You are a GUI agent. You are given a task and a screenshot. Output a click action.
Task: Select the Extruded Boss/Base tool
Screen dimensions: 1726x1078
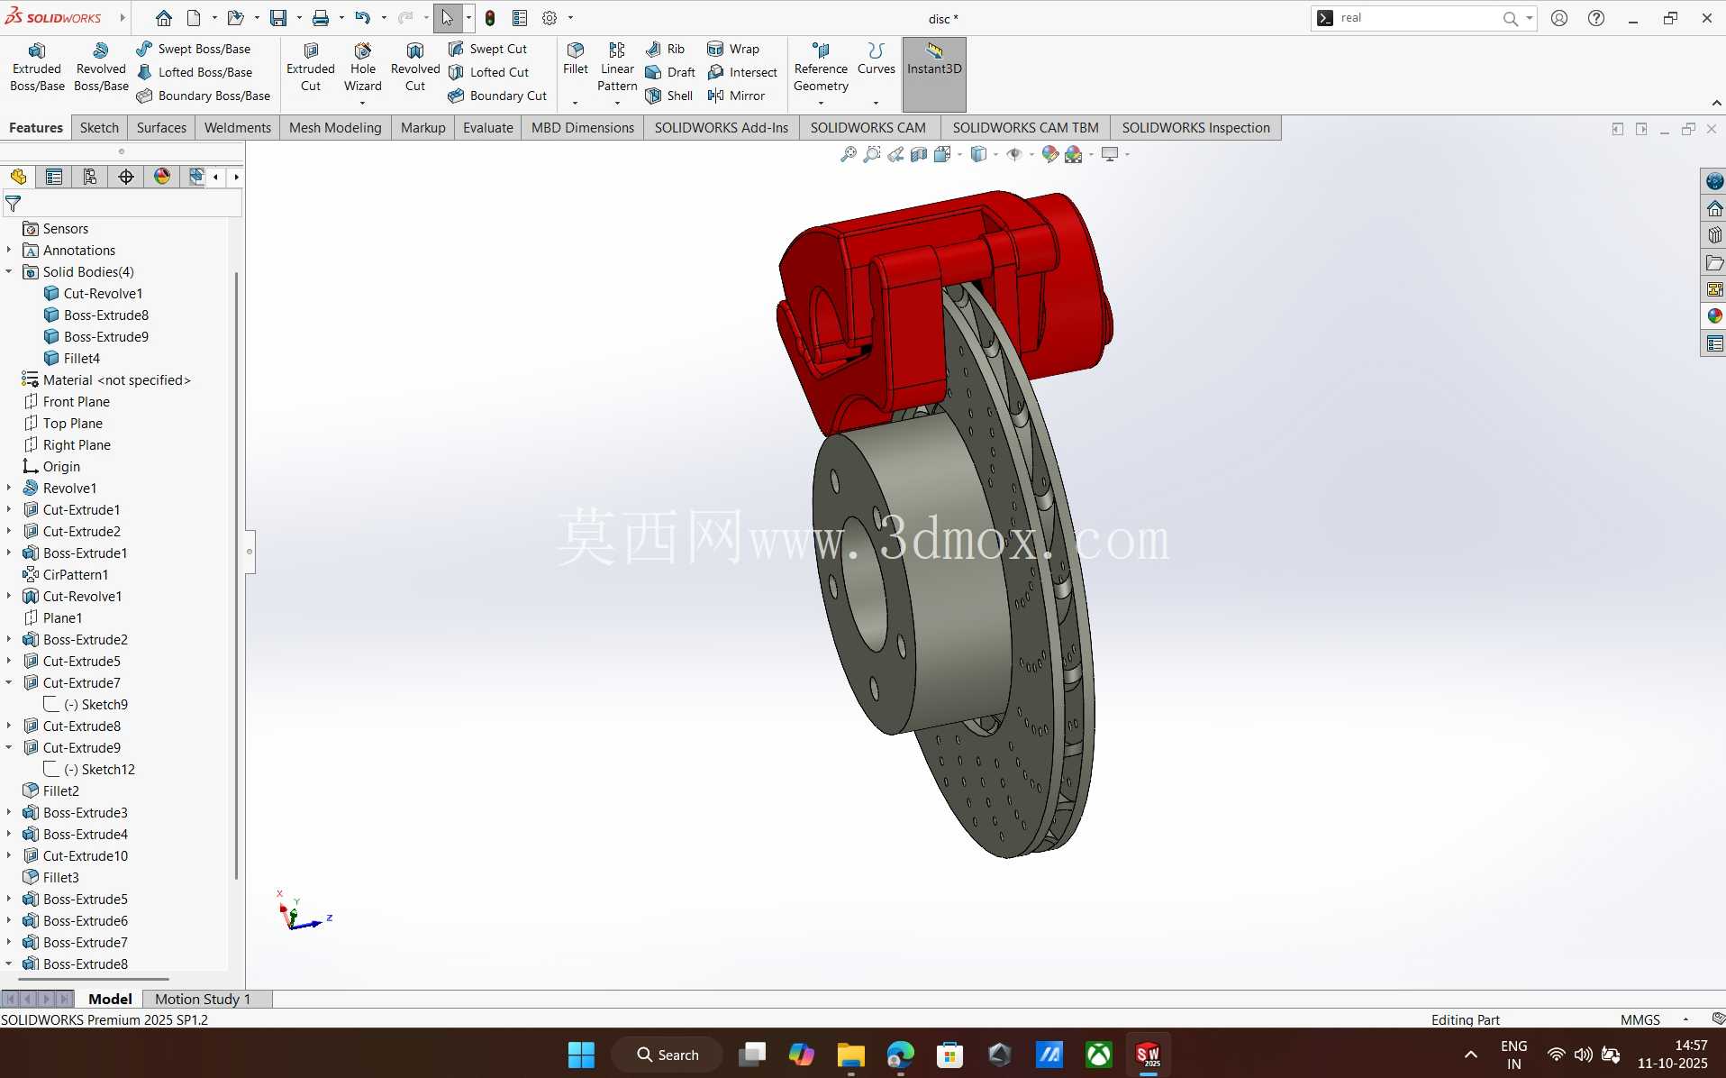pos(37,68)
